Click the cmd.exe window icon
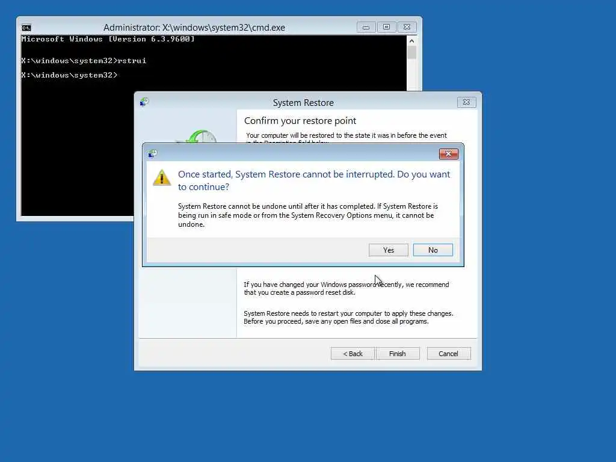Screen dimensions: 616x462 pyautogui.click(x=26, y=28)
